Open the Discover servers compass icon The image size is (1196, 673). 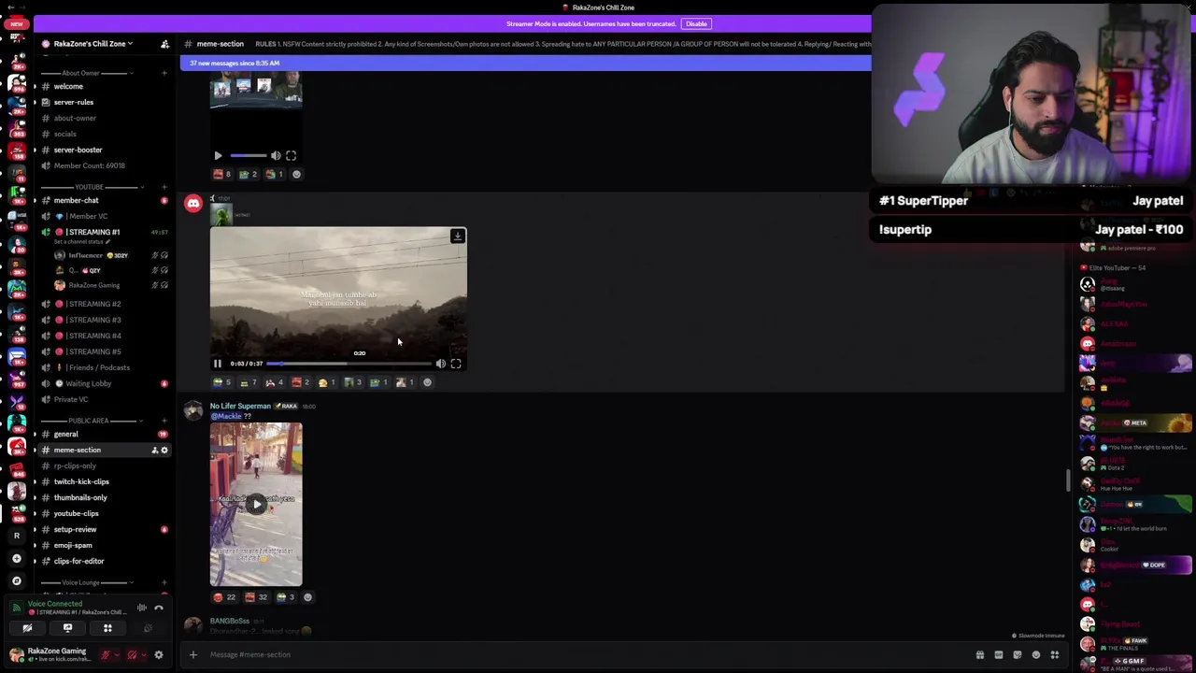[16, 580]
